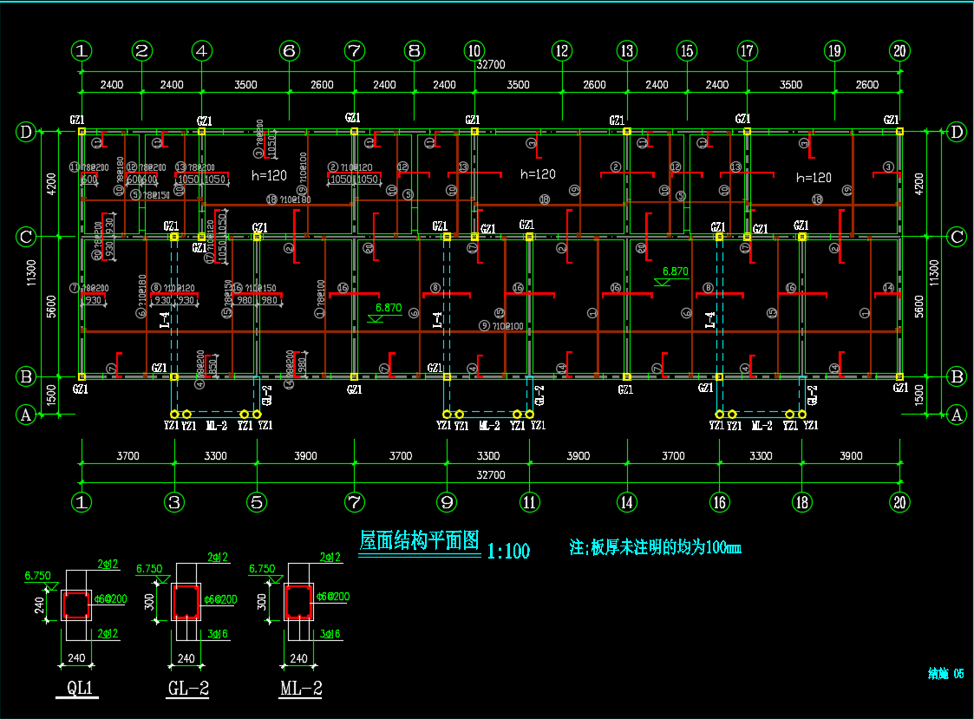The height and width of the screenshot is (719, 974).
Task: Click the 1:100 scale text
Action: coord(508,551)
